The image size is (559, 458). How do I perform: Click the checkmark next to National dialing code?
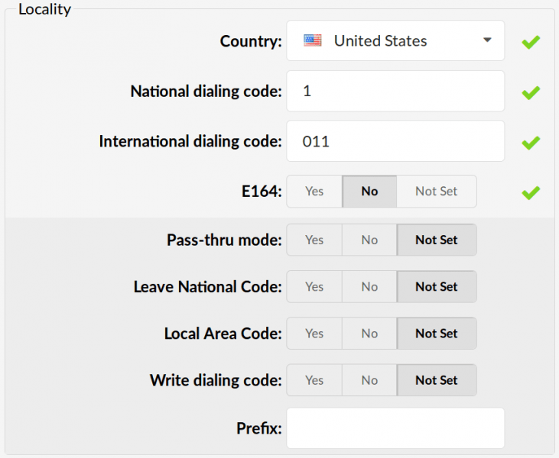[531, 92]
